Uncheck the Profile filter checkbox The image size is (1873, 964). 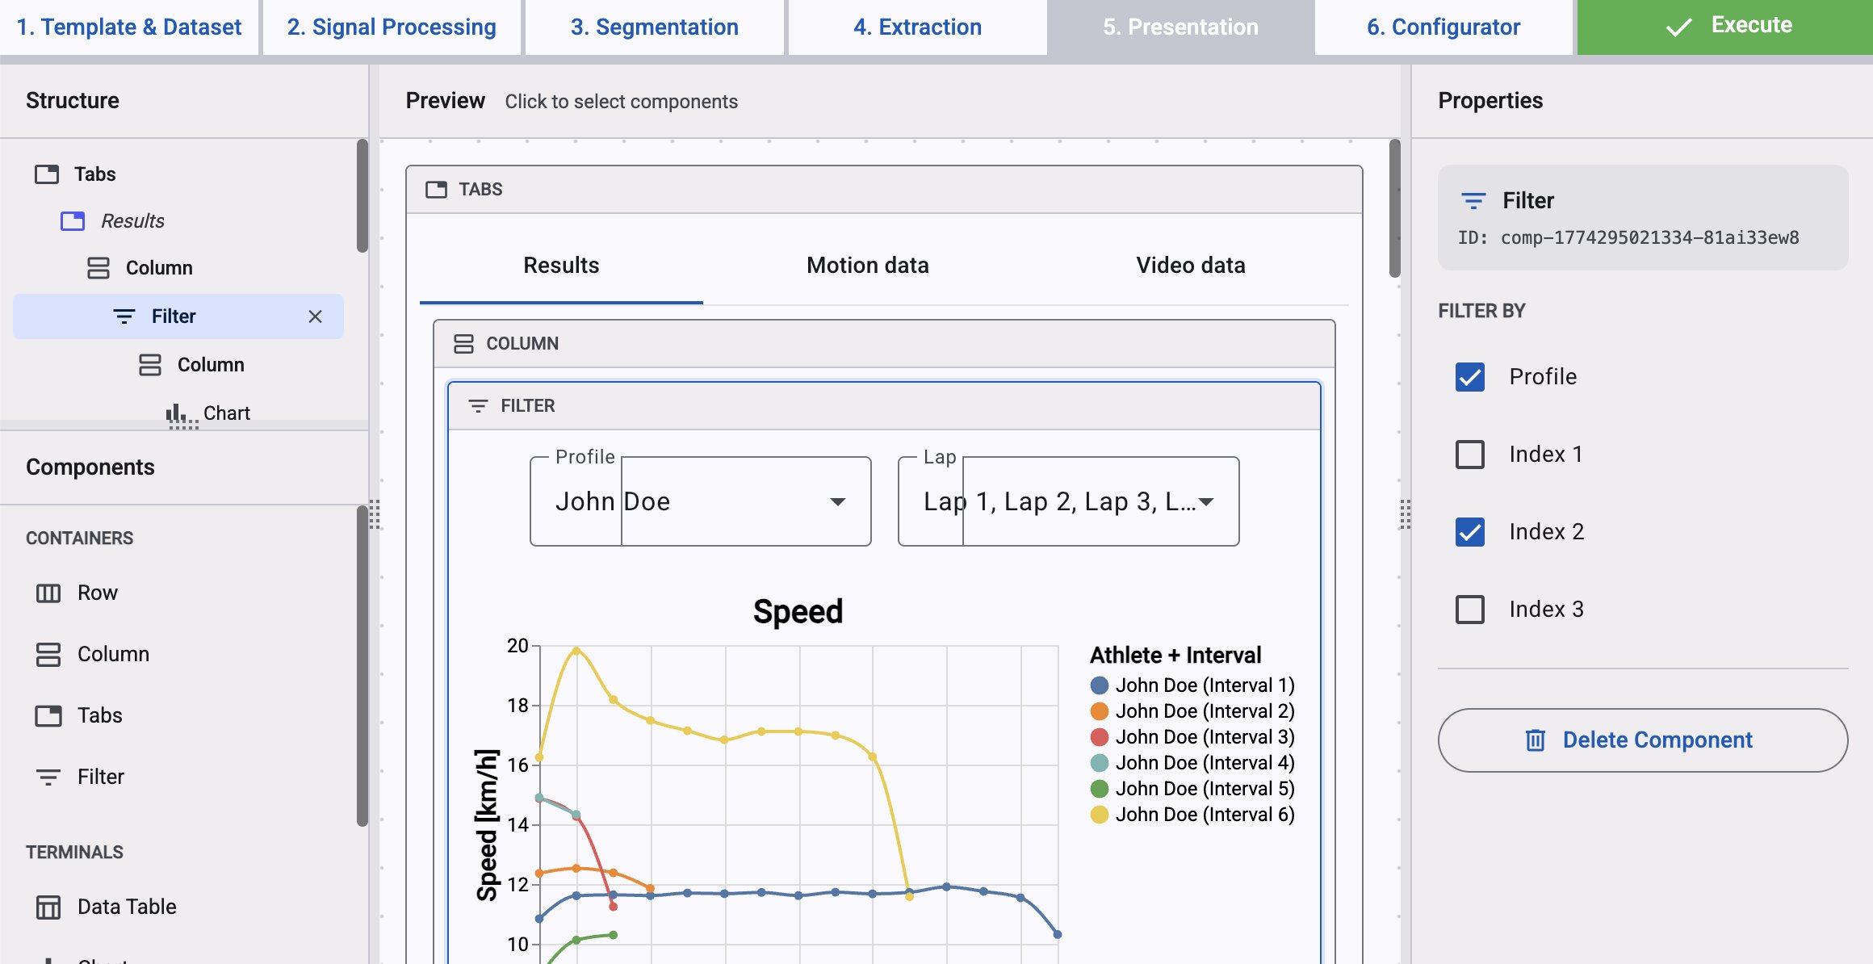click(x=1469, y=377)
